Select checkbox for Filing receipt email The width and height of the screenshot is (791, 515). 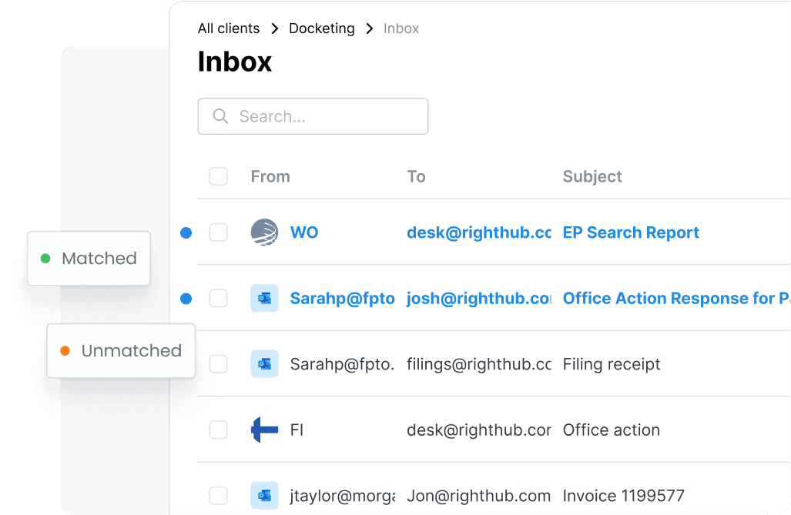pyautogui.click(x=219, y=364)
